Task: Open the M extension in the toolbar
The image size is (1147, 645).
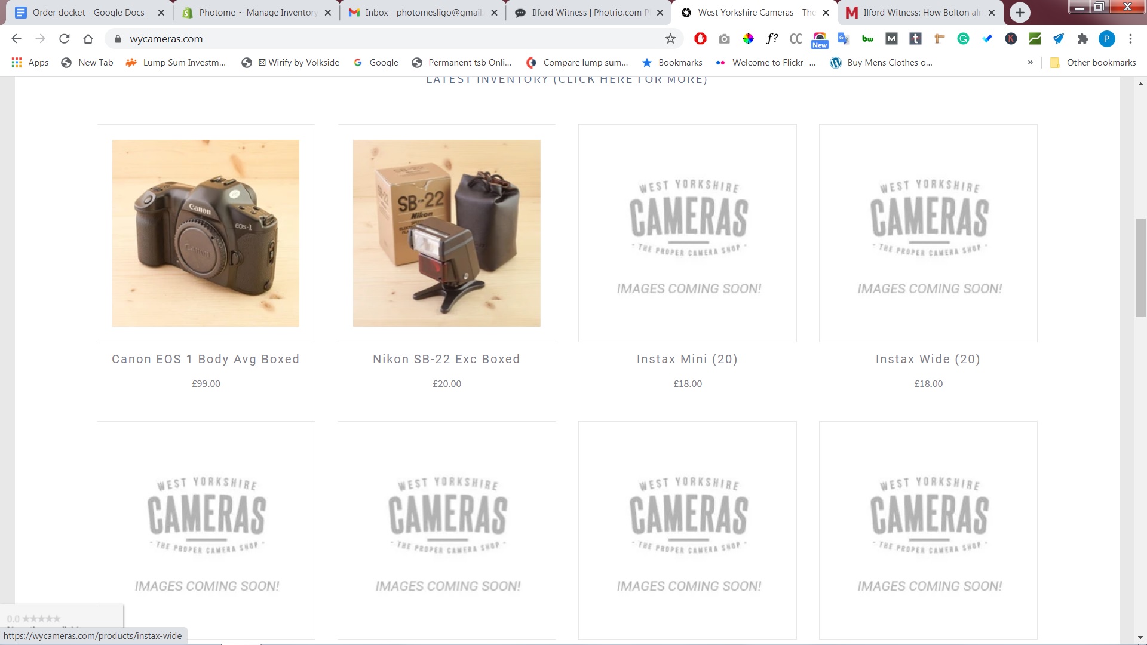Action: [x=891, y=39]
